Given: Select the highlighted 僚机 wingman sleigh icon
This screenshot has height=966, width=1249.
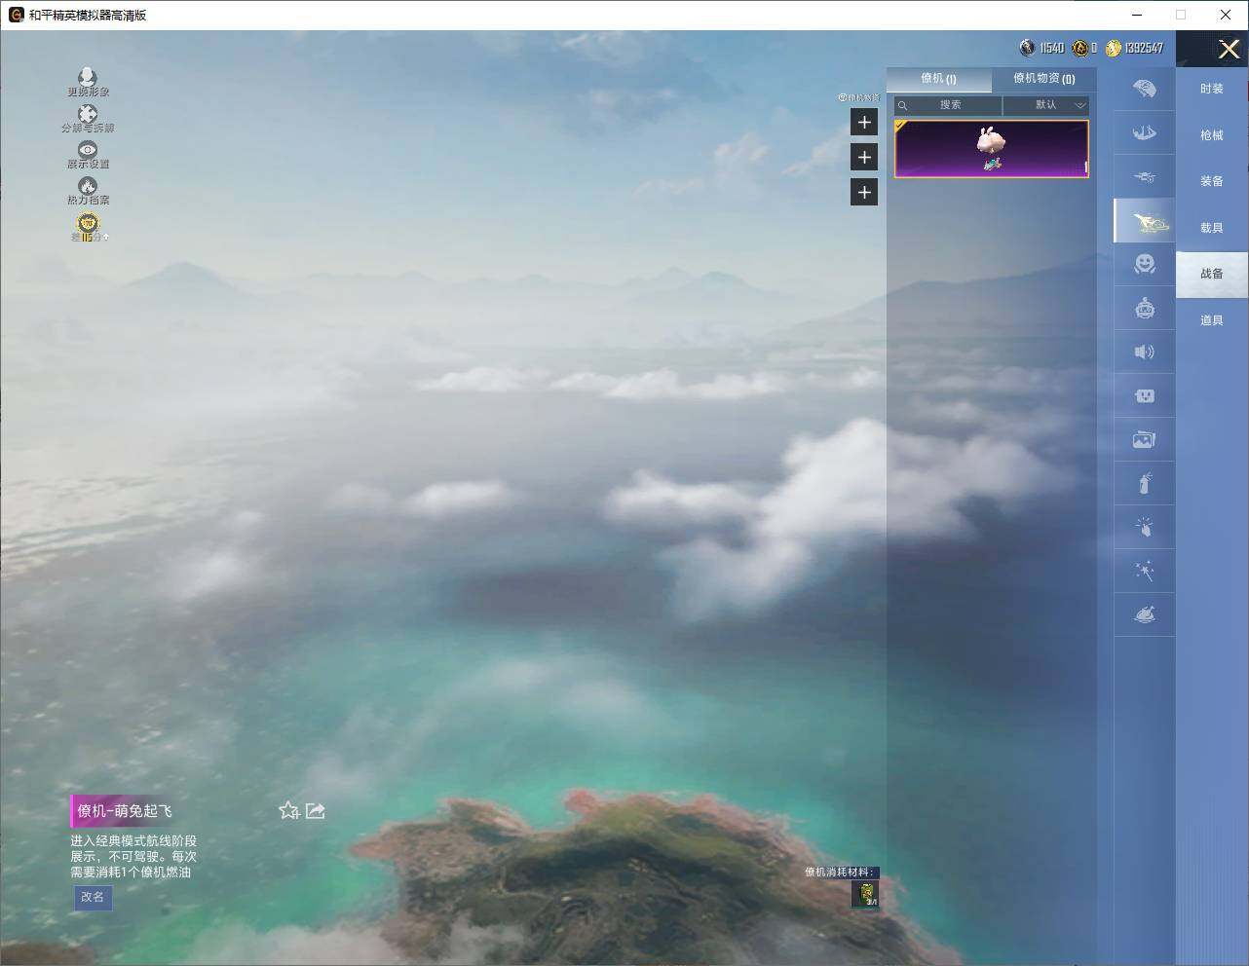Looking at the screenshot, I should pos(1147,221).
